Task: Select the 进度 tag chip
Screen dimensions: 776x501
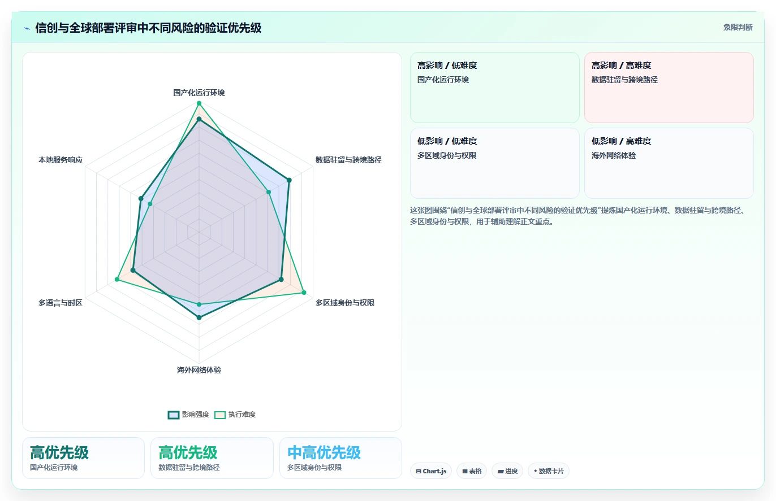Action: pyautogui.click(x=507, y=471)
